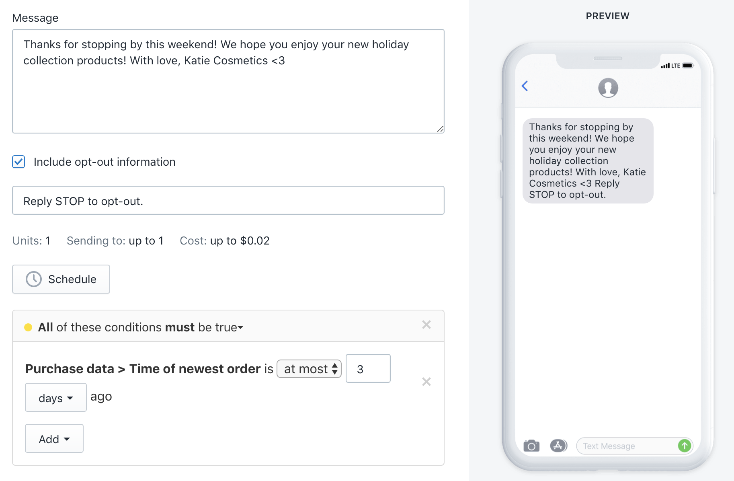Viewport: 734px width, 481px height.
Task: Click the PREVIEW heading
Action: (607, 16)
